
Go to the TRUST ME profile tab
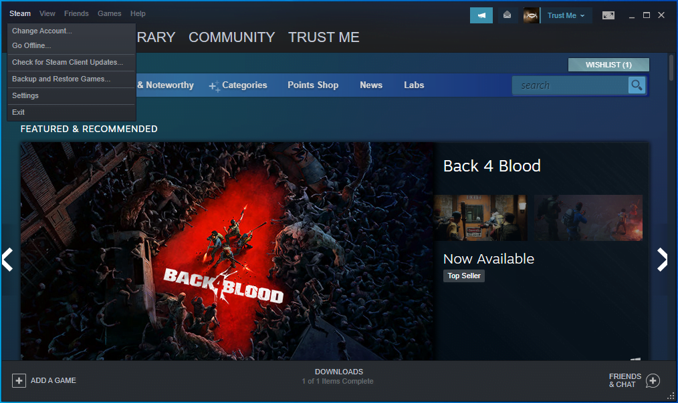pos(324,37)
